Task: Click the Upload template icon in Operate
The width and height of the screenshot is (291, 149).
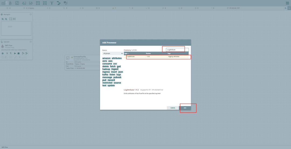Action: (26, 53)
